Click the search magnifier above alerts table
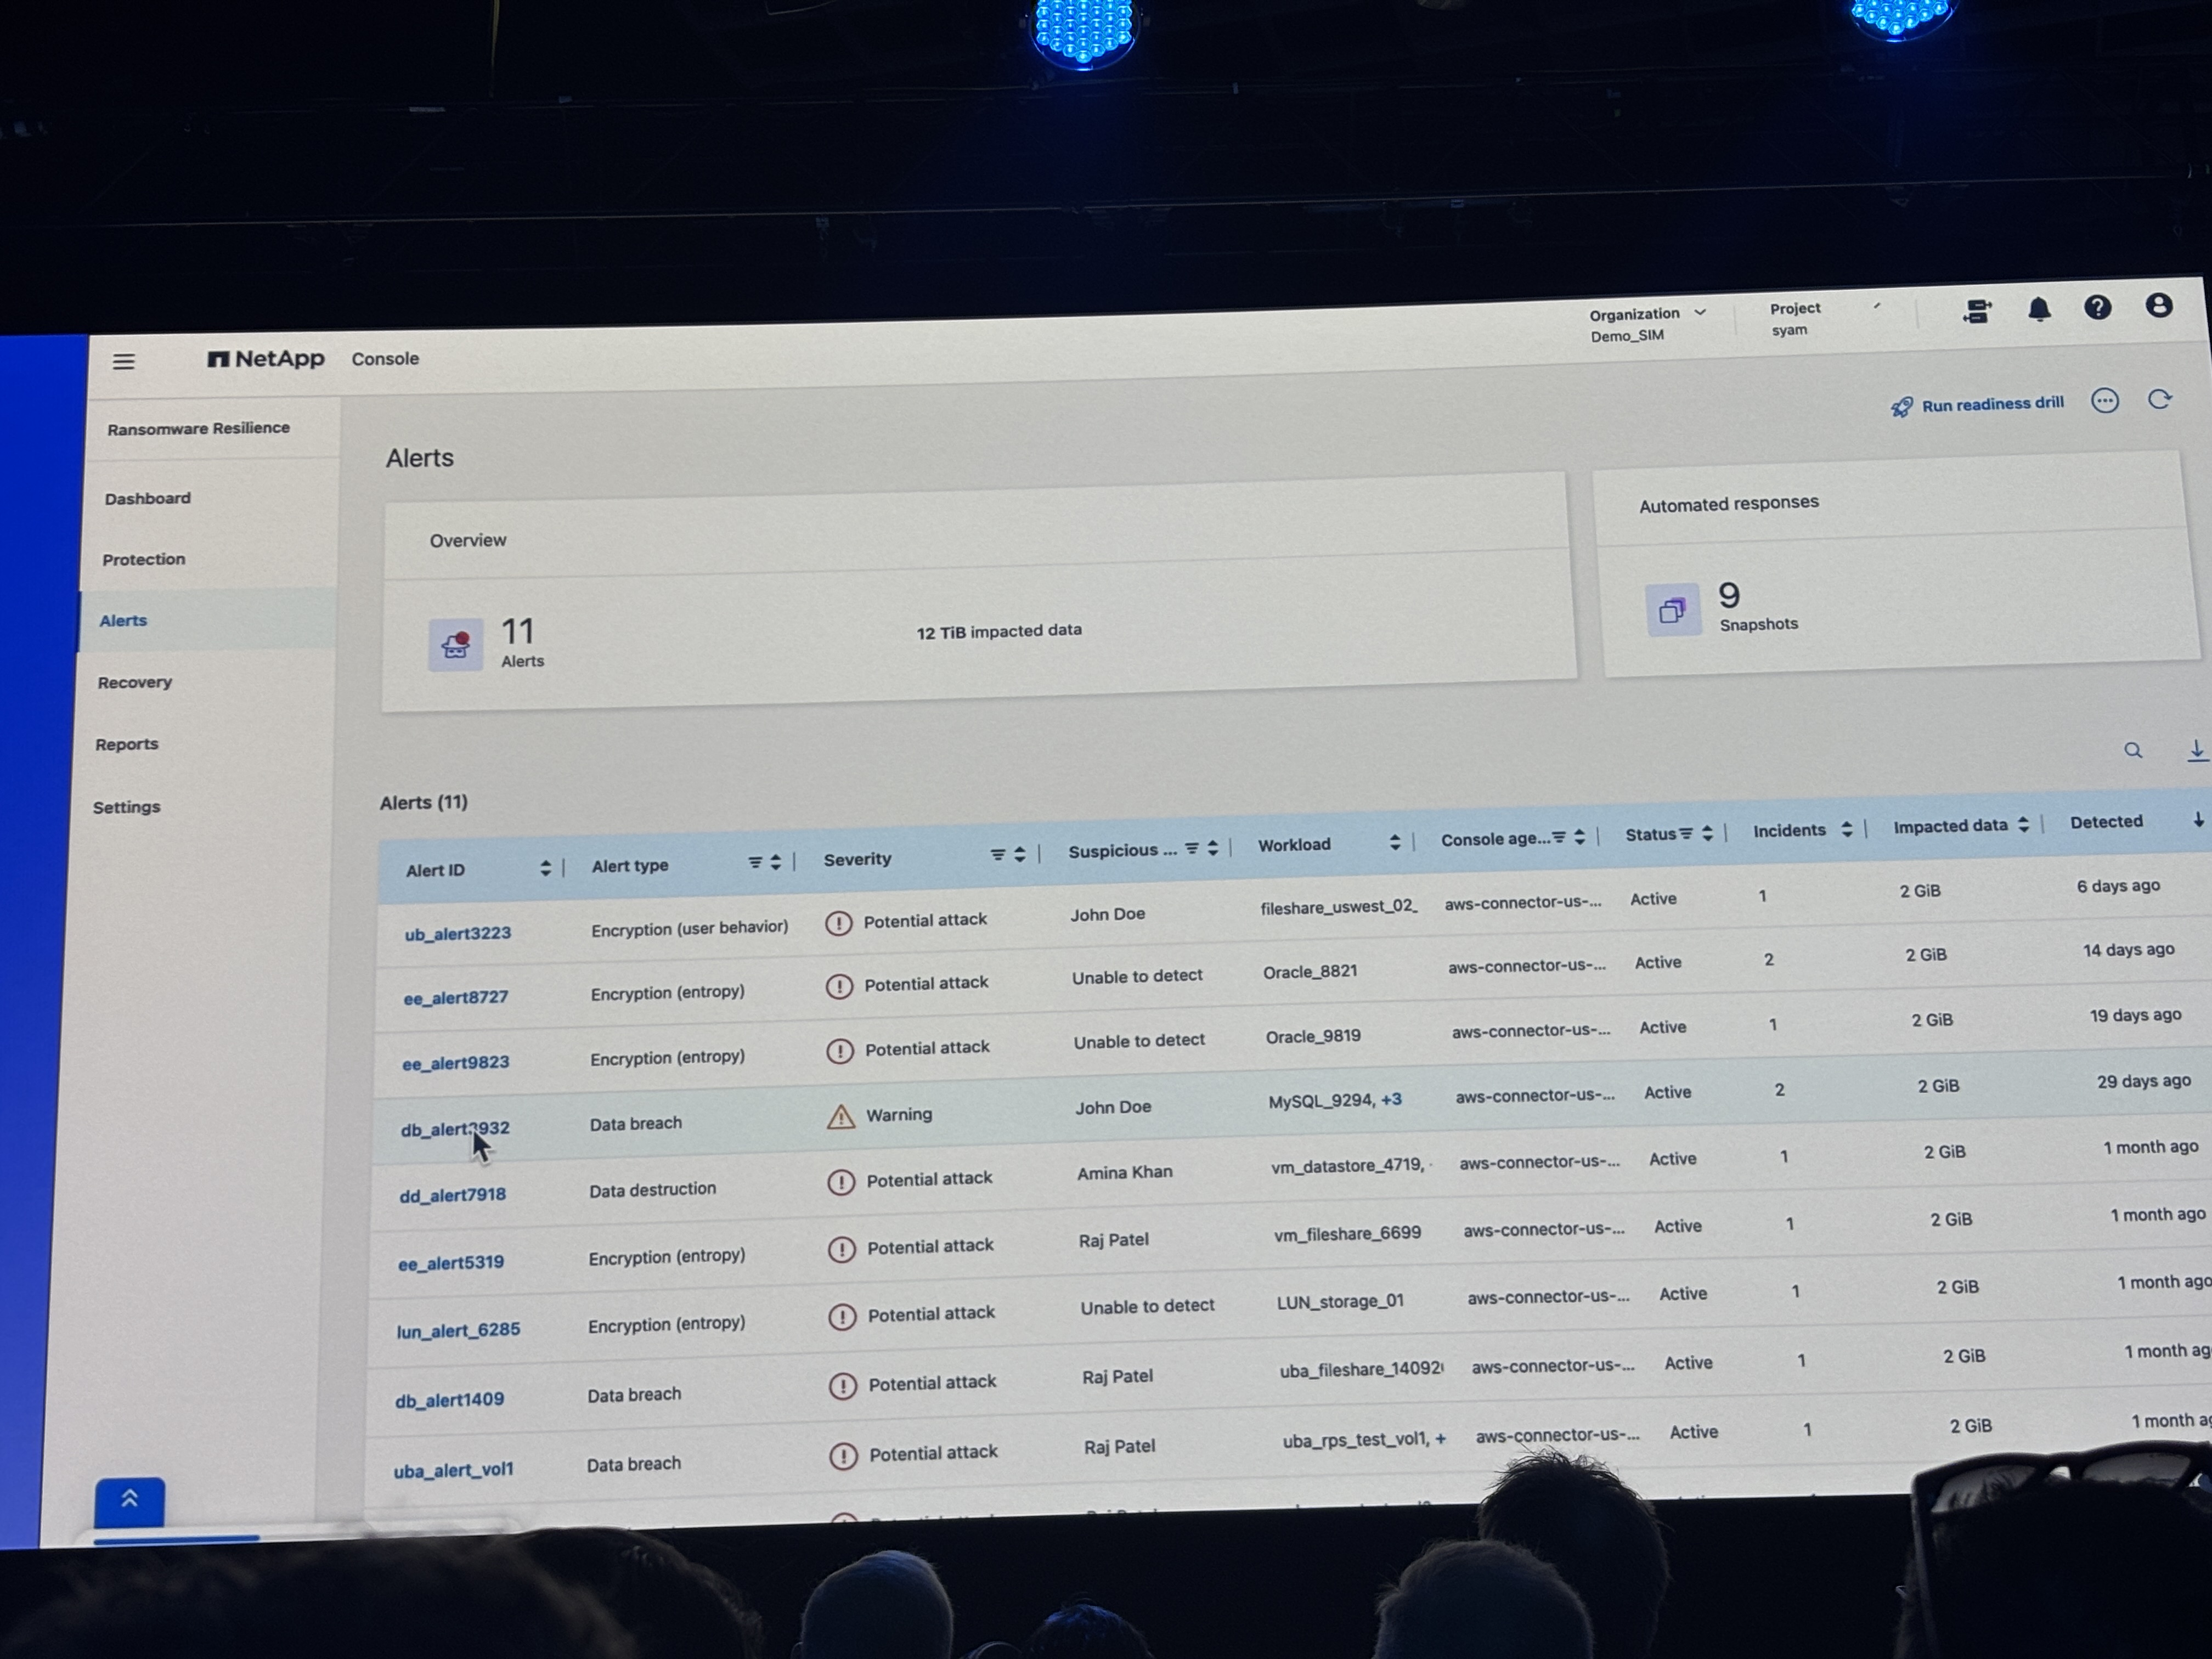Screen dimensions: 2212x1659 (x=2132, y=750)
